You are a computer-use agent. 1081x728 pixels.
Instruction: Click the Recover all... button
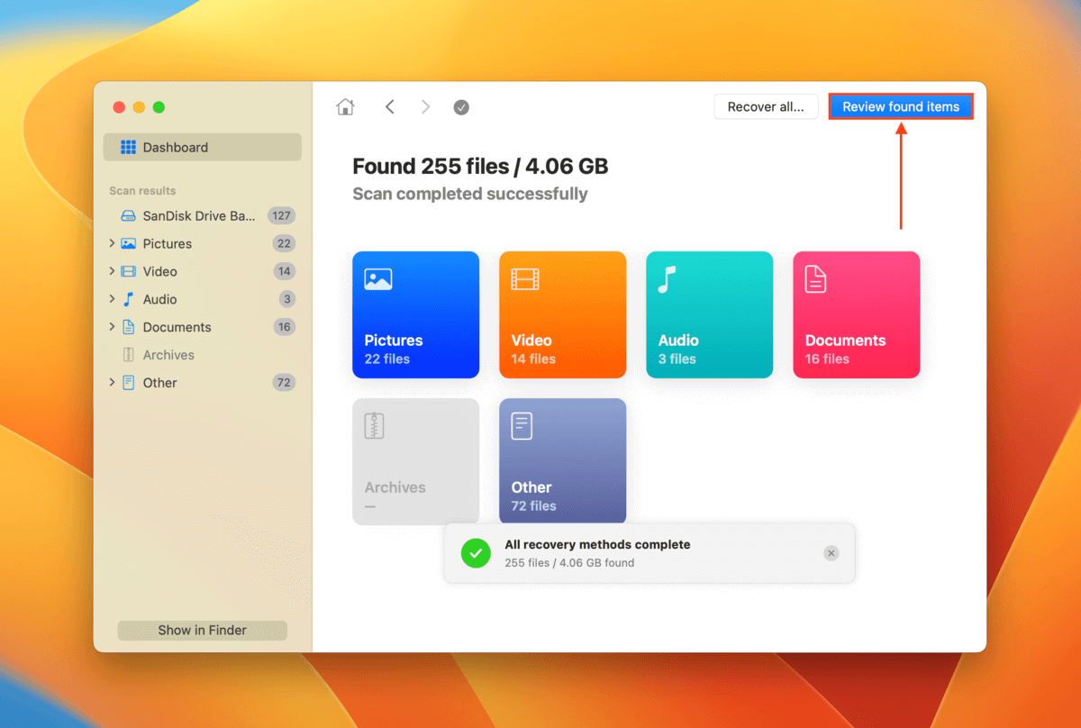click(766, 106)
